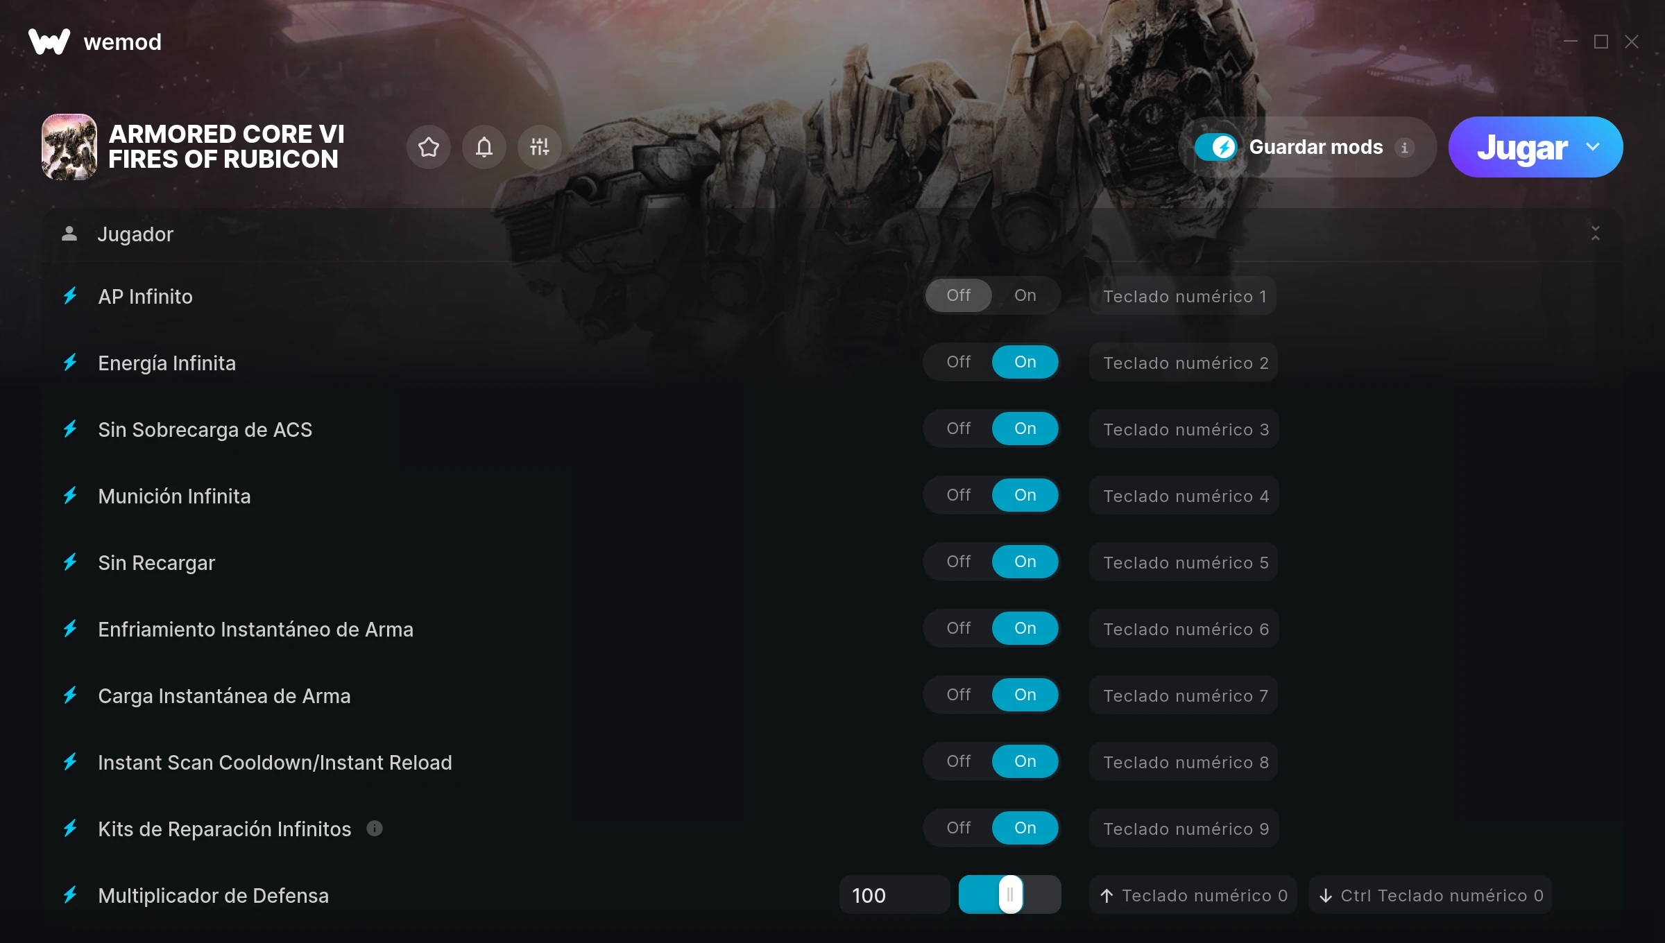Image resolution: width=1665 pixels, height=943 pixels.
Task: Open the notifications bell icon
Action: tap(484, 147)
